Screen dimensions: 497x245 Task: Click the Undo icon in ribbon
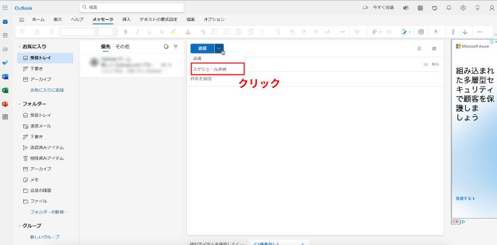[22, 32]
